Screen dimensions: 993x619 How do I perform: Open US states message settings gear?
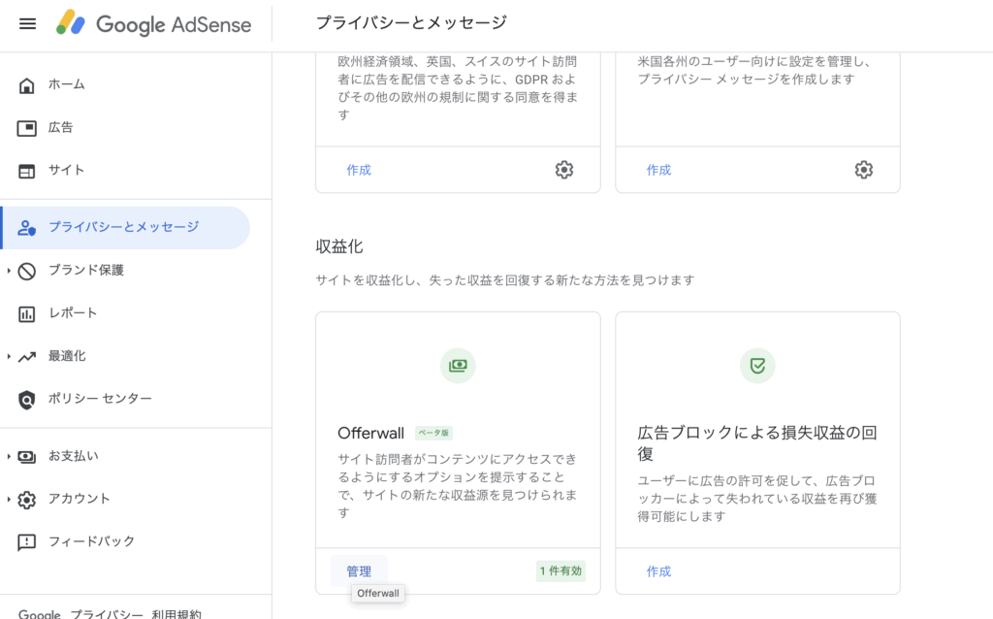click(x=864, y=170)
